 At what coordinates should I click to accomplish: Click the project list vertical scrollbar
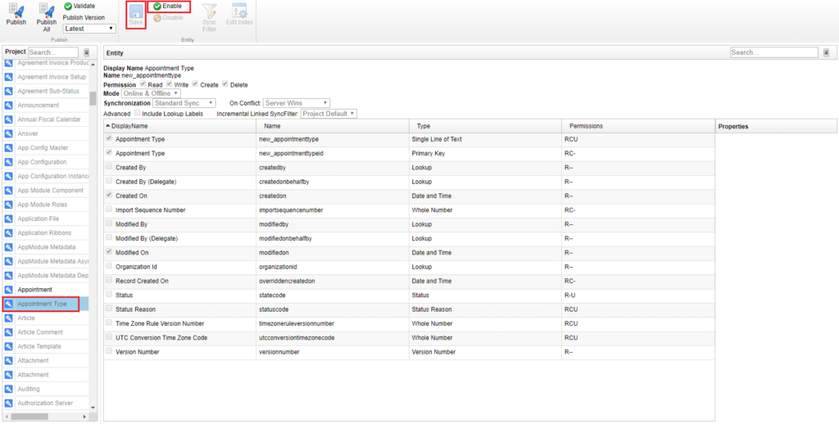pyautogui.click(x=93, y=99)
